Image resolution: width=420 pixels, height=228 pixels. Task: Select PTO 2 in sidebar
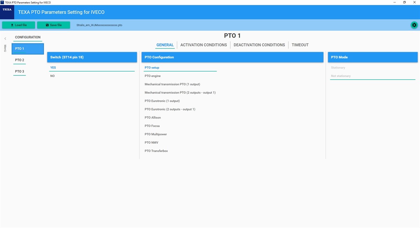(x=20, y=60)
